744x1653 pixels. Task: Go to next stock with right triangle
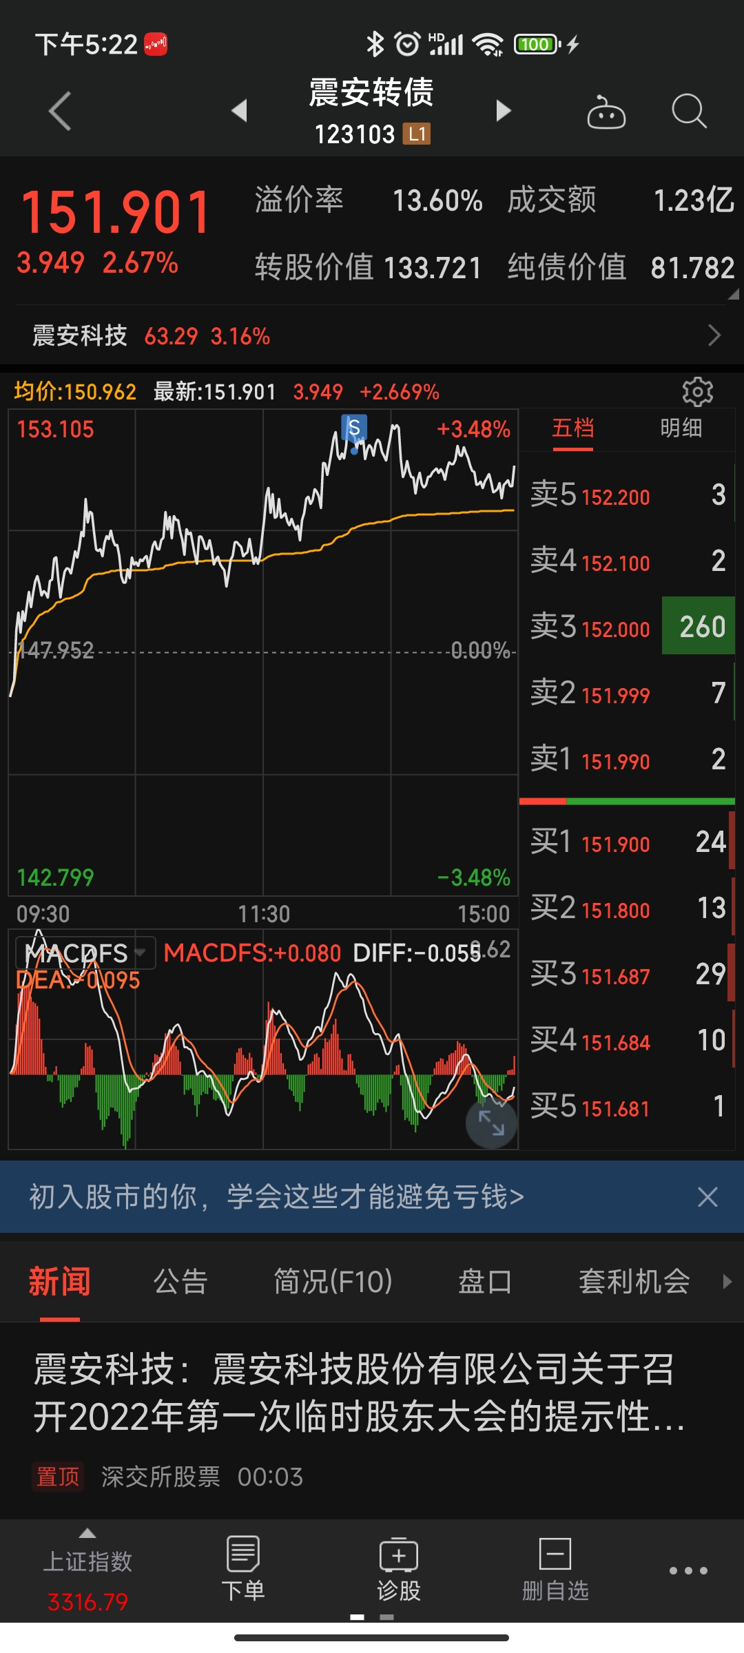504,110
